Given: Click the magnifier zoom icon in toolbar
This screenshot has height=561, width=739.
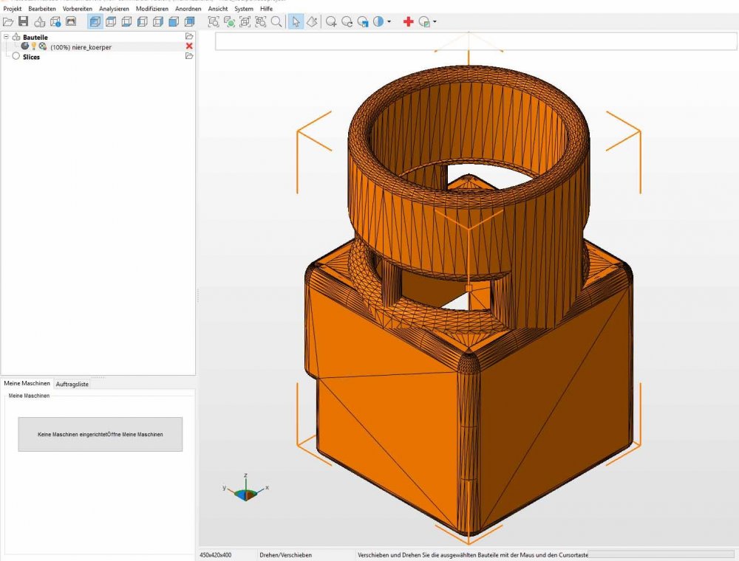Looking at the screenshot, I should (276, 22).
